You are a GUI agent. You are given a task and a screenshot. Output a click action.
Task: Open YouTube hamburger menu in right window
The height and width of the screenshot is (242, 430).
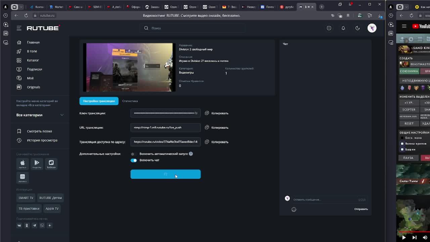click(x=404, y=26)
